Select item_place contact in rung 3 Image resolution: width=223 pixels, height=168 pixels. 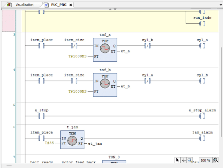point(41,46)
